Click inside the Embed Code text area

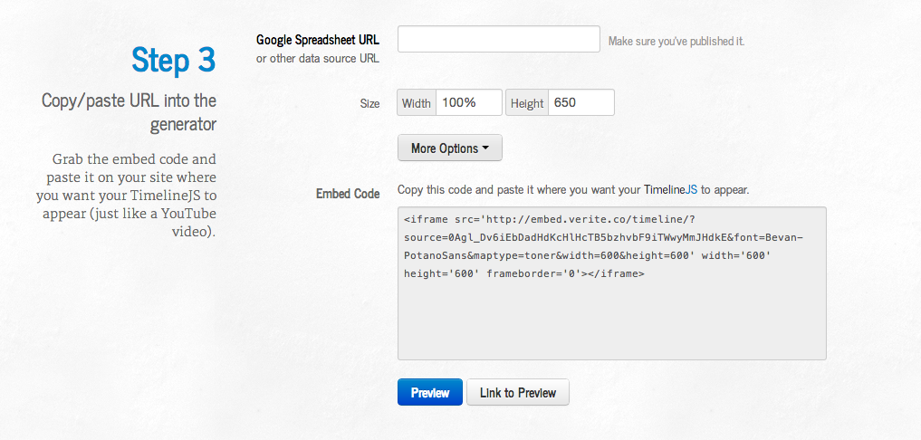pos(612,283)
